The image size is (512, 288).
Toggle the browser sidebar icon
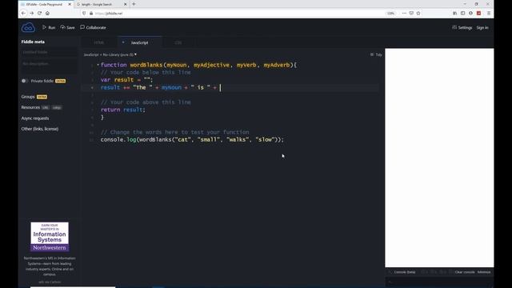click(462, 14)
